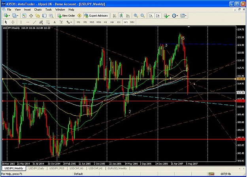Switch timeframe to M1
The image size is (247, 177).
coord(79,22)
